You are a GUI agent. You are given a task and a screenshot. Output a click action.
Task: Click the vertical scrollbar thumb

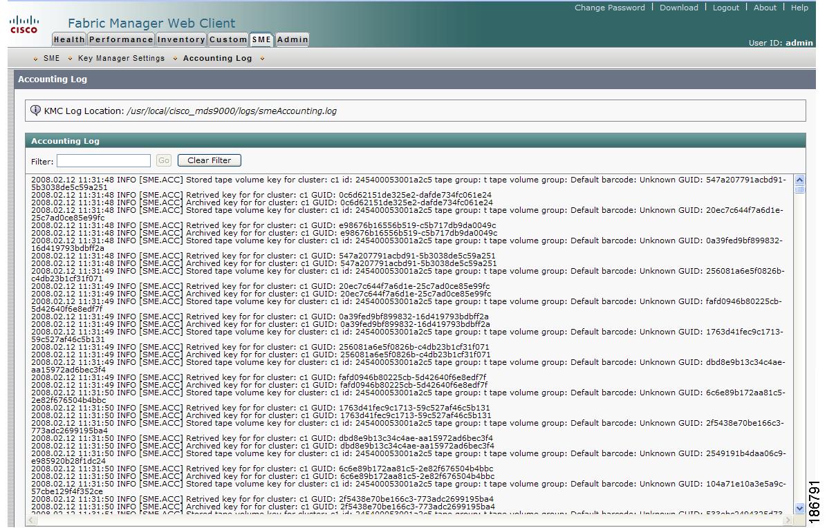(x=799, y=189)
